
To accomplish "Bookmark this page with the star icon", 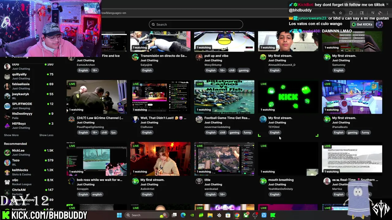I will coord(341,13).
